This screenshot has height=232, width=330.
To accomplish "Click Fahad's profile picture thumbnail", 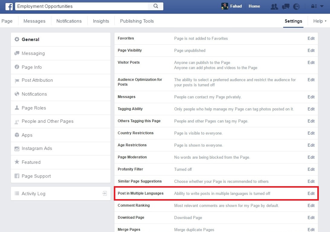I will 225,6.
